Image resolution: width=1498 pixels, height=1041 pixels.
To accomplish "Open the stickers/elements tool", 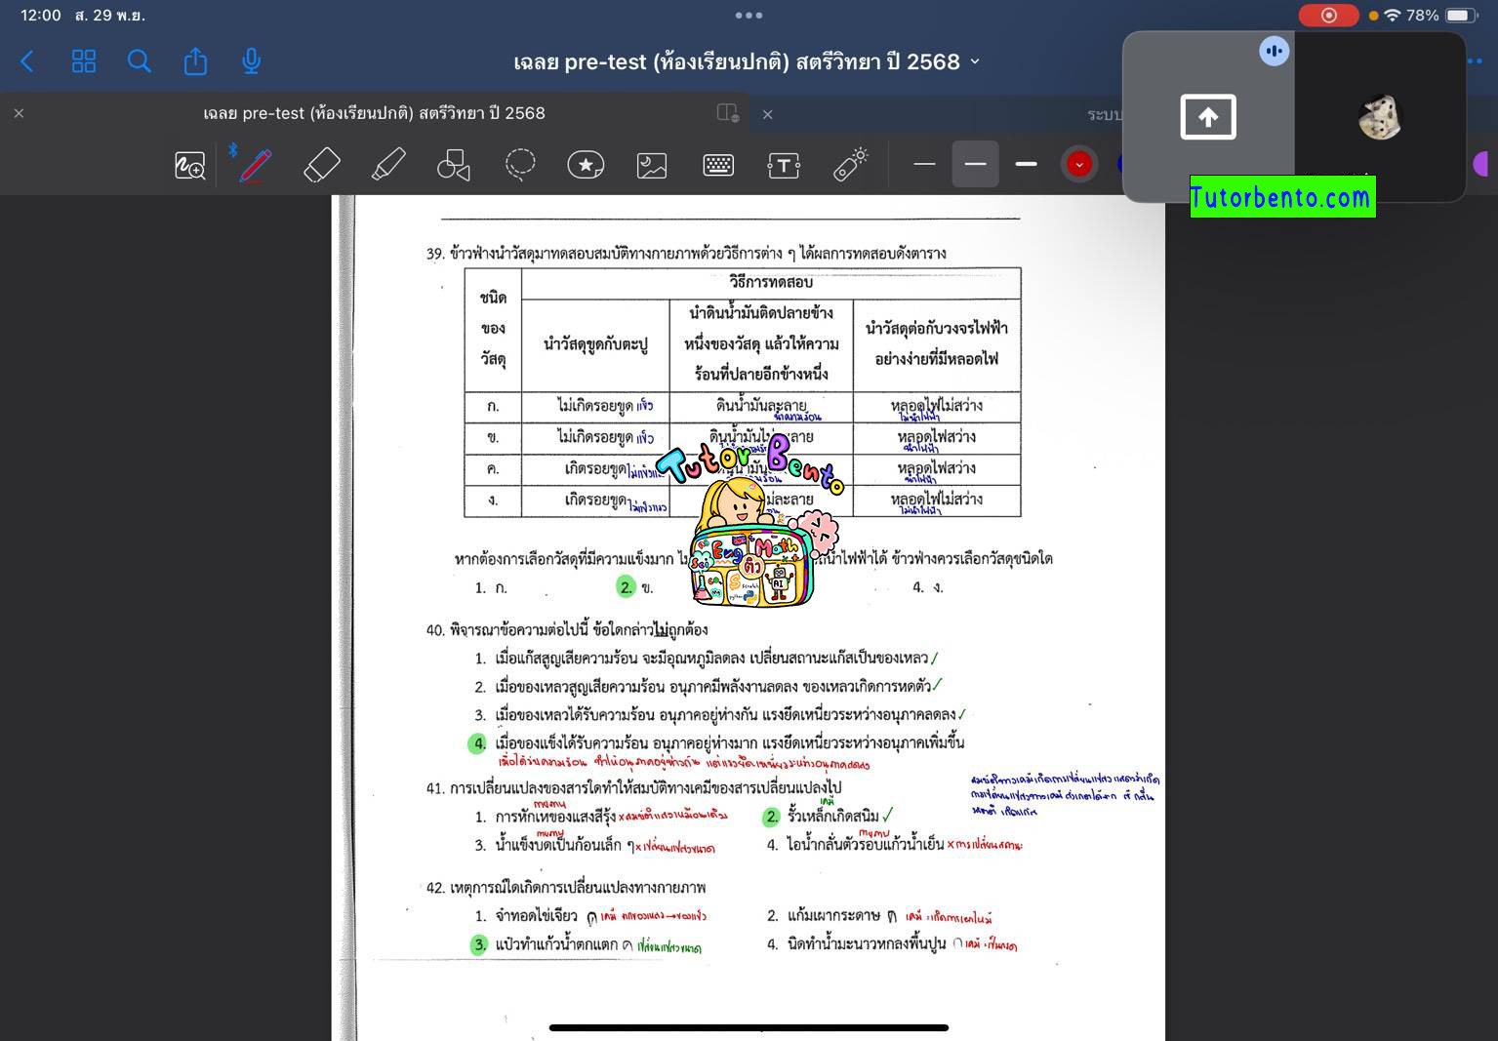I will click(586, 164).
